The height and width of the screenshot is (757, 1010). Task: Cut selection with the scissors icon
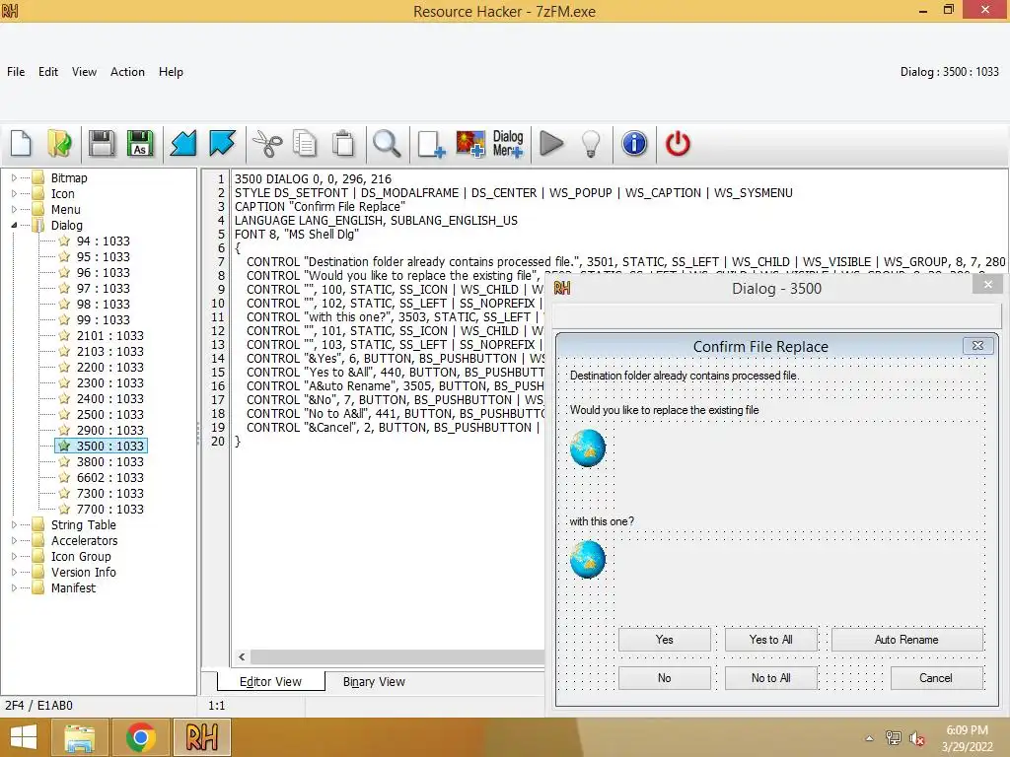coord(266,143)
